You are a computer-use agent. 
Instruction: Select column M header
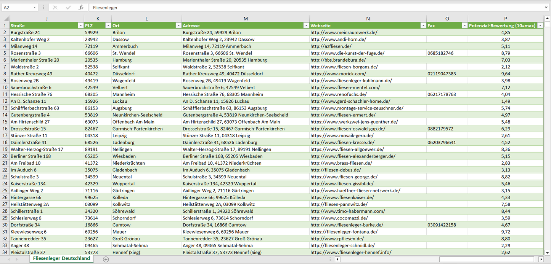(x=246, y=19)
